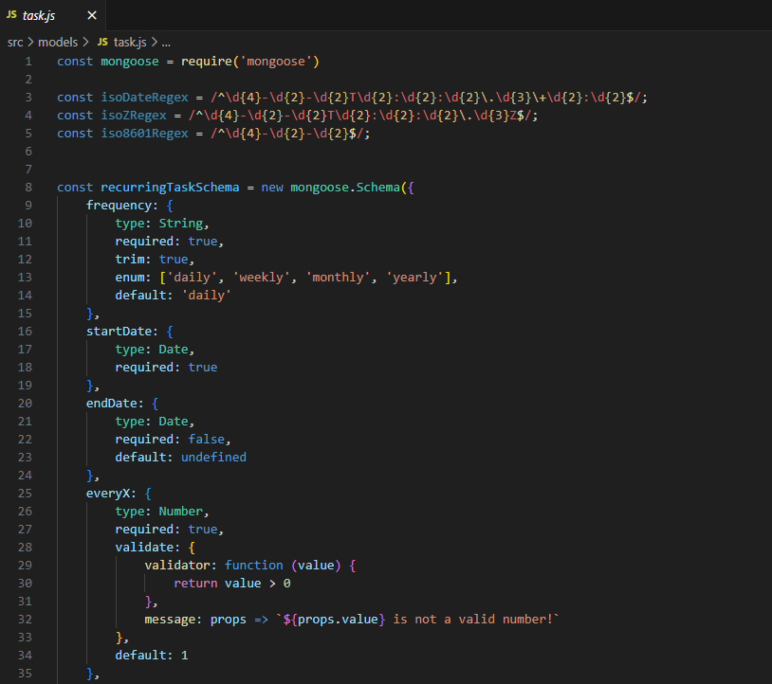Close the task.js editor tab
The image size is (772, 684).
click(x=92, y=16)
